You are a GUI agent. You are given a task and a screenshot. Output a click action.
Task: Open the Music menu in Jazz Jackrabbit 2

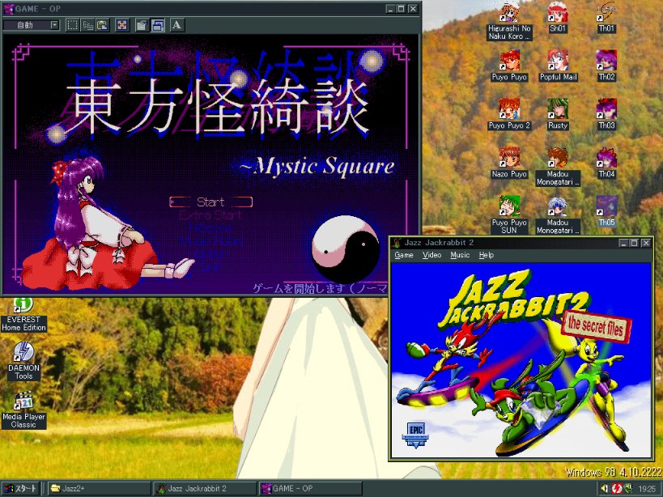coord(460,255)
